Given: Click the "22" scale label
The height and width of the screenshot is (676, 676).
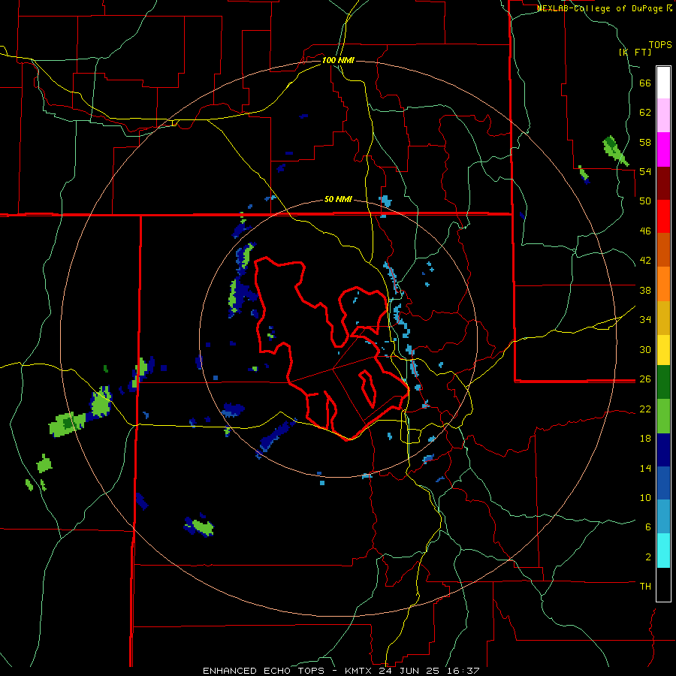Looking at the screenshot, I should pyautogui.click(x=645, y=409).
